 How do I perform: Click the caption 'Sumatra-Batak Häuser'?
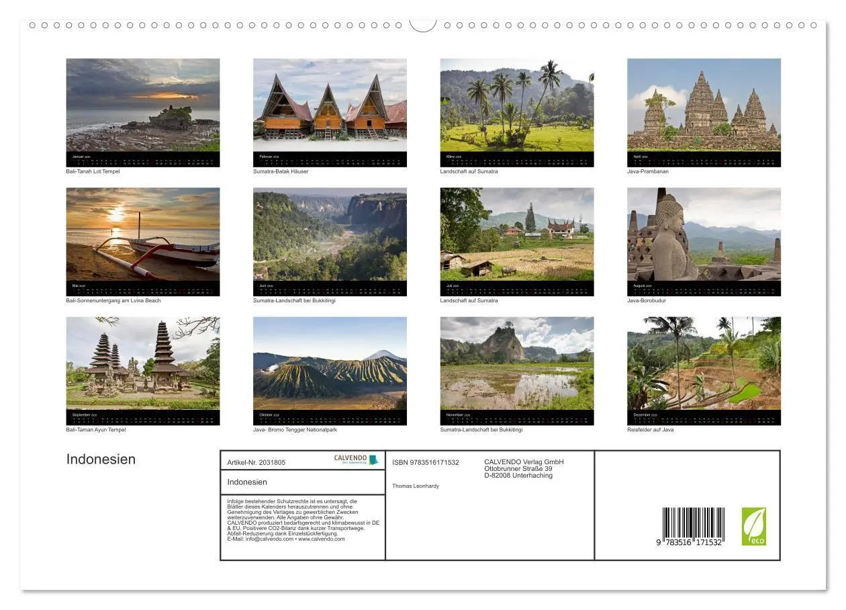click(x=279, y=171)
